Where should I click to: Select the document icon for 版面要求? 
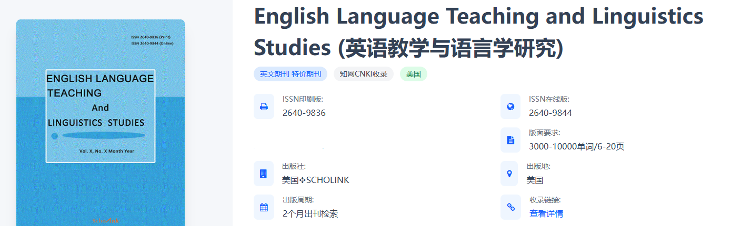point(510,140)
